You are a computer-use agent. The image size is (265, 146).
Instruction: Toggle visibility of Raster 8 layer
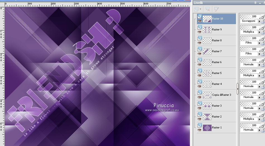click(200, 43)
